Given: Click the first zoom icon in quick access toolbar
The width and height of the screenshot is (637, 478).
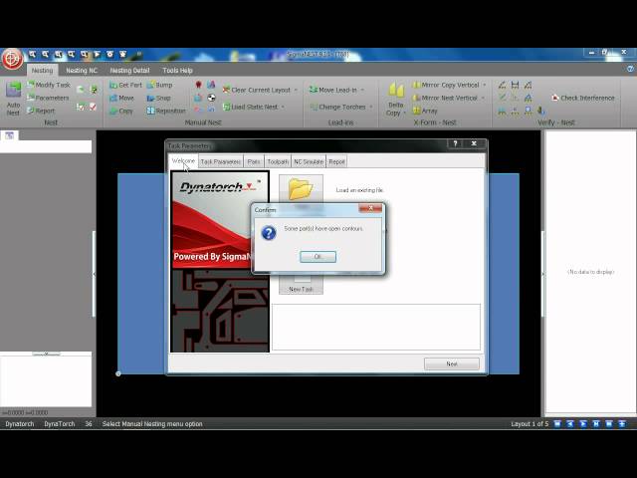Looking at the screenshot, I should click(32, 54).
